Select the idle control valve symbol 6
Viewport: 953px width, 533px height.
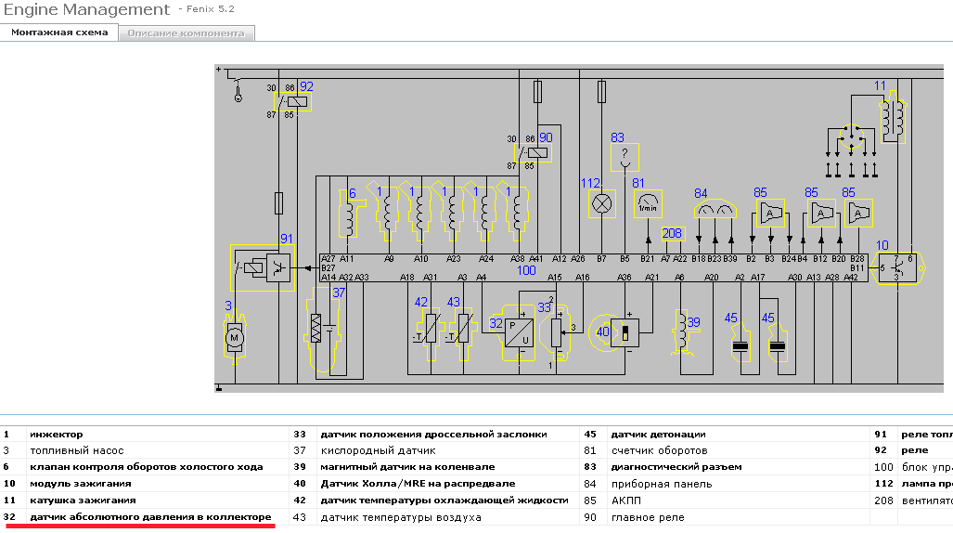351,213
